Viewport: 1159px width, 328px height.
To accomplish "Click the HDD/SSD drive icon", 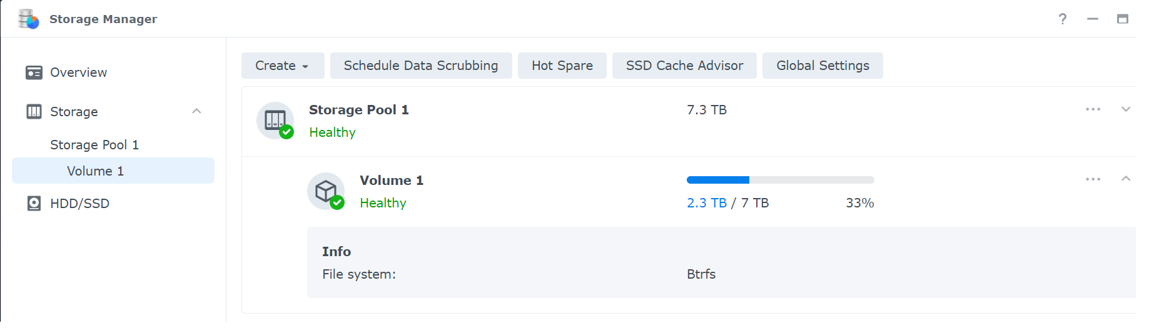I will pyautogui.click(x=34, y=204).
